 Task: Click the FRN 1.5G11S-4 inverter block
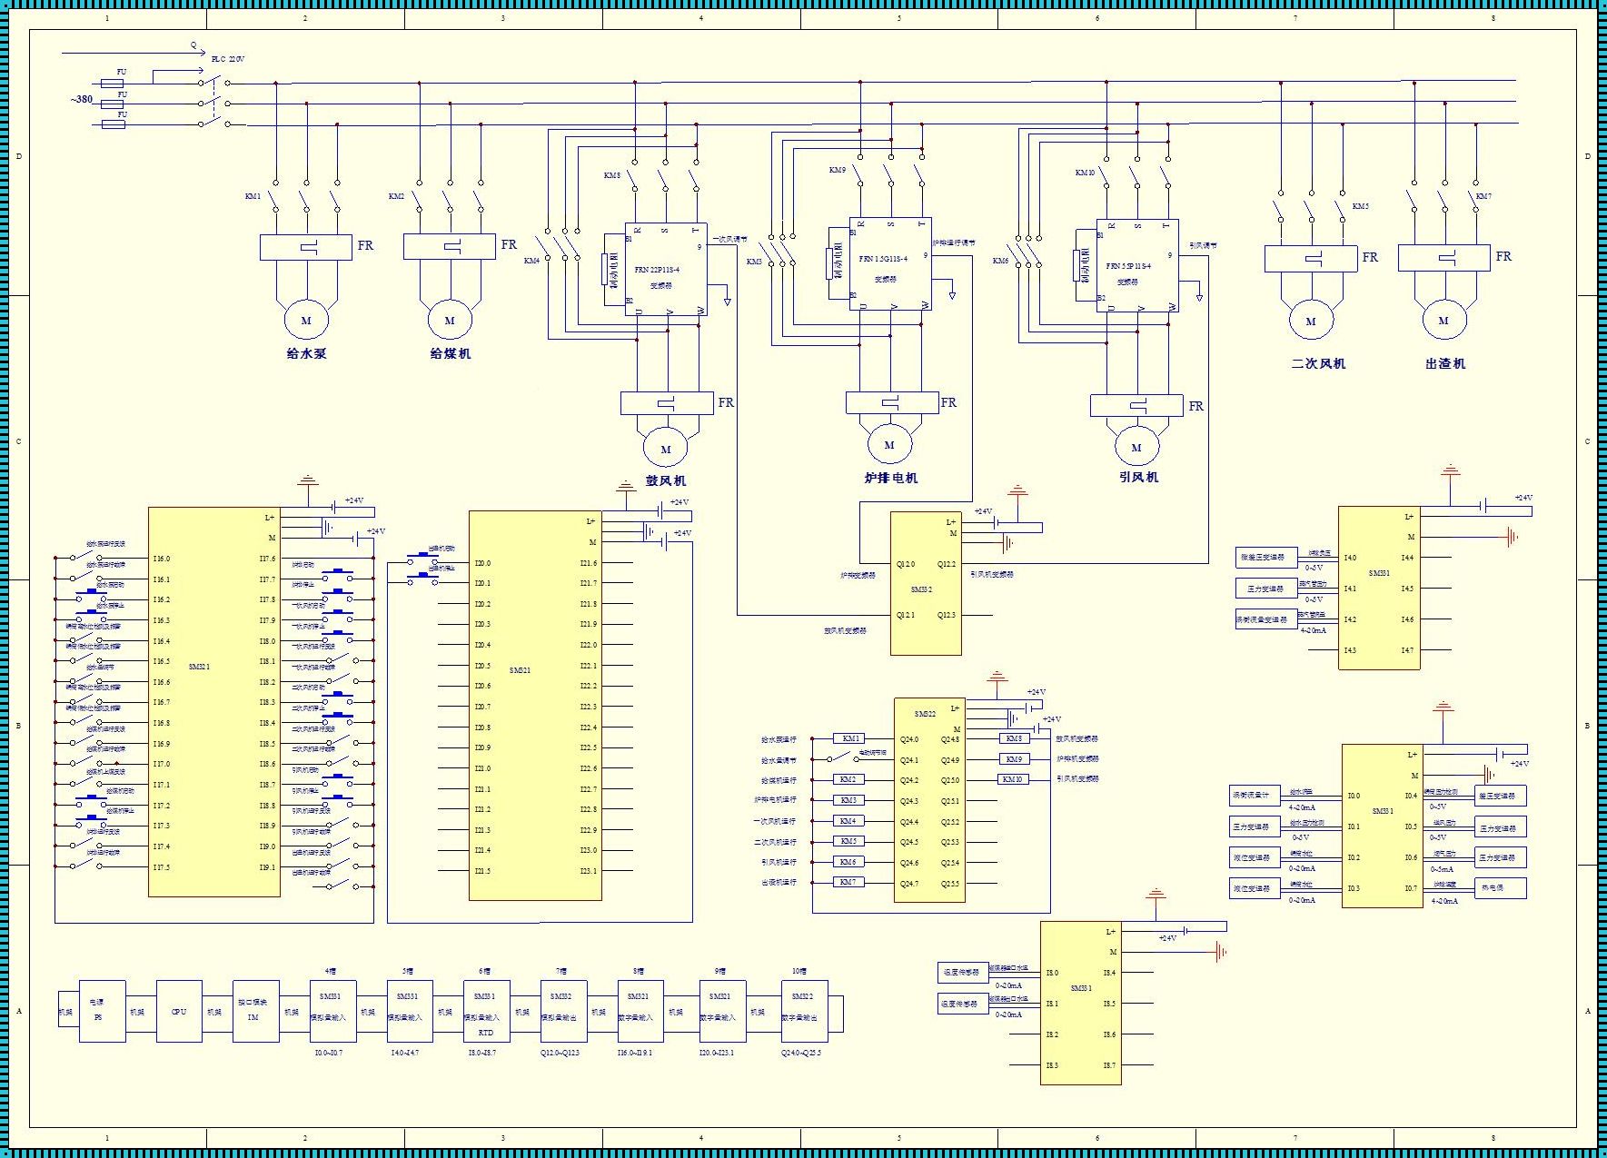pyautogui.click(x=890, y=263)
